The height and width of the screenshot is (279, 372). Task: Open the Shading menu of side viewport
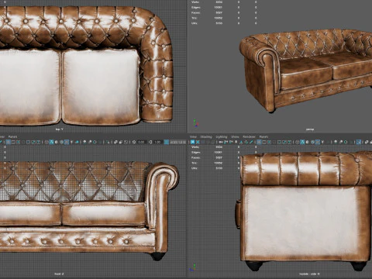206,136
